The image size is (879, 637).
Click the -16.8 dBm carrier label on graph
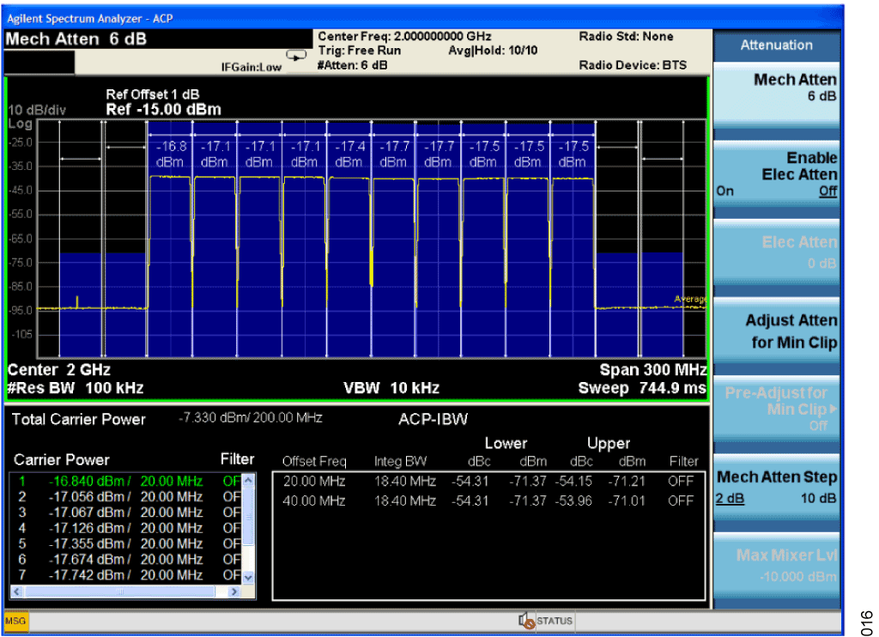pos(171,155)
